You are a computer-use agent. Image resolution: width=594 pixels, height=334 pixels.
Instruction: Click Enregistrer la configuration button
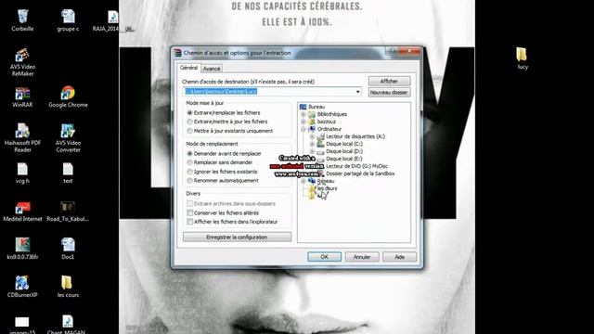[237, 238]
